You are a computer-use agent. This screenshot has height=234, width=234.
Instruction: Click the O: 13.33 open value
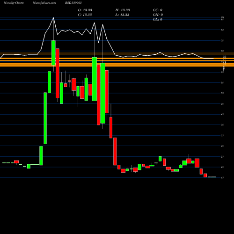point(85,10)
